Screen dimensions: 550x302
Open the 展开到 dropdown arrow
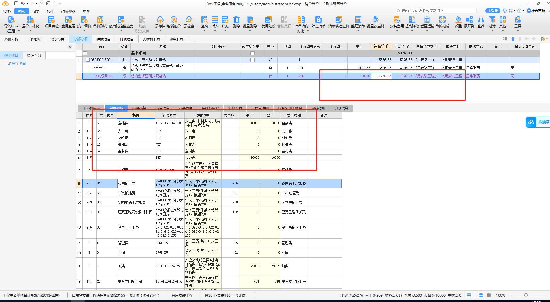(469, 31)
